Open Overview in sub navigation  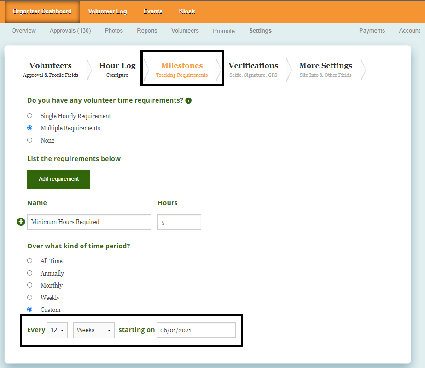tap(23, 31)
